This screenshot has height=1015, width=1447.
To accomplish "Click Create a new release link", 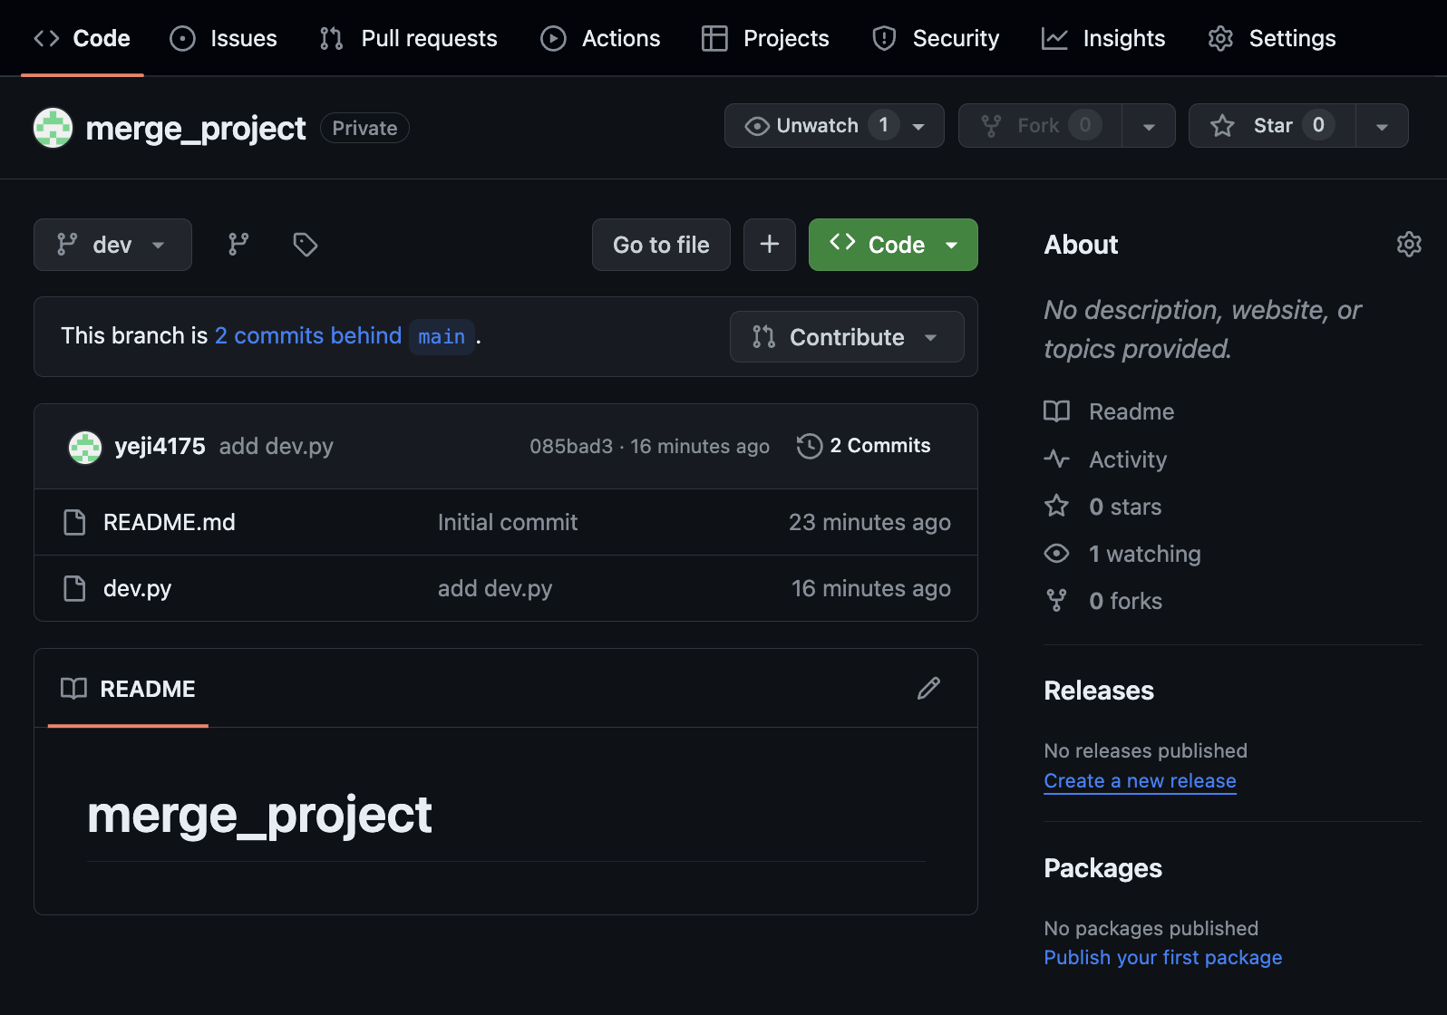I will tap(1140, 780).
